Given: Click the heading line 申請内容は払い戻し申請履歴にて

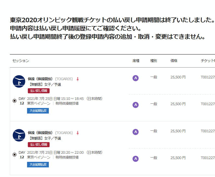Looking at the screenshot, I should (x=76, y=28).
